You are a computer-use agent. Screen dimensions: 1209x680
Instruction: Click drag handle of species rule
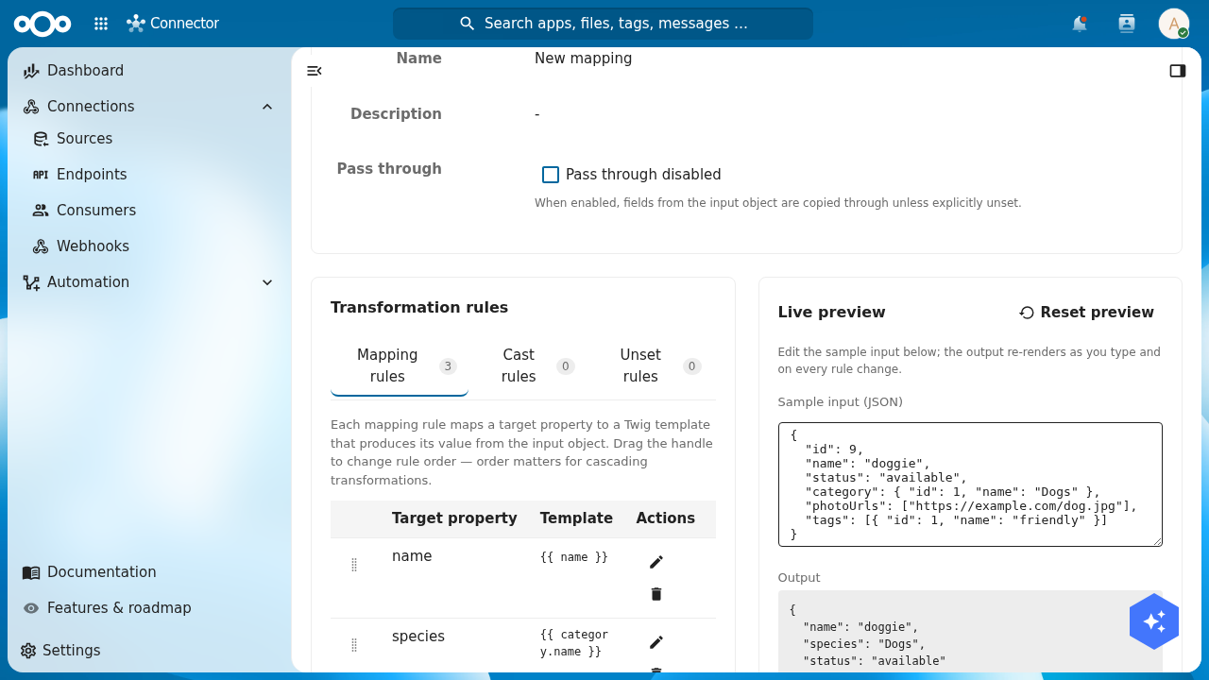(354, 645)
